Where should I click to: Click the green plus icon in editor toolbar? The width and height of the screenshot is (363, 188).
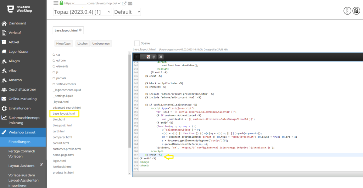[143, 57]
